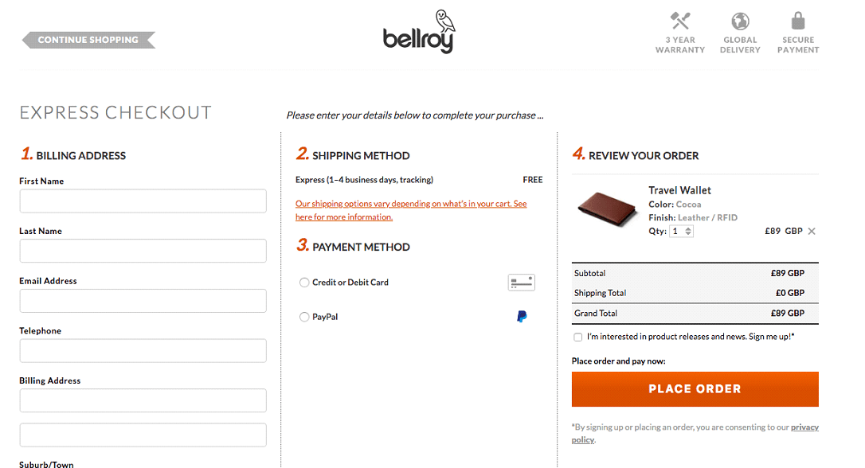This screenshot has height=468, width=865.
Task: Select the Credit or Debit Card option
Action: pyautogui.click(x=304, y=283)
